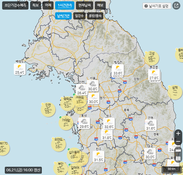183x175 pixels.
Task: Click the 부안 marine buoy circle
Action: [60, 168]
